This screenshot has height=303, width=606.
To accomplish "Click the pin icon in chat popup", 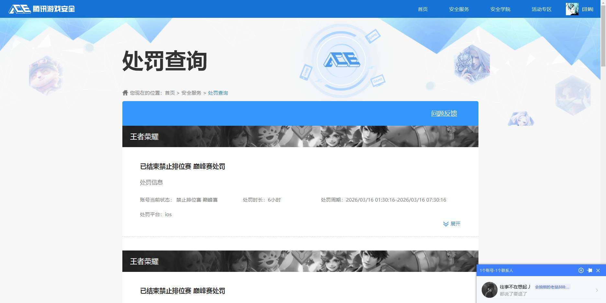I will point(590,270).
